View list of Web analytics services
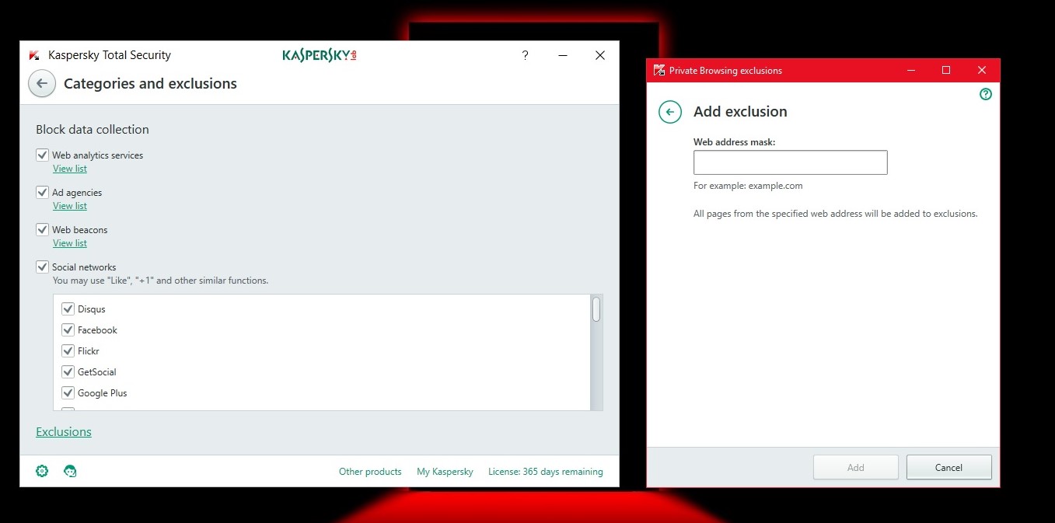Screen dimensions: 1055x523 tap(70, 169)
